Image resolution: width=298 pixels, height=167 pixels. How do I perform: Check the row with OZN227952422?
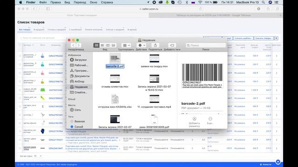click(20, 56)
